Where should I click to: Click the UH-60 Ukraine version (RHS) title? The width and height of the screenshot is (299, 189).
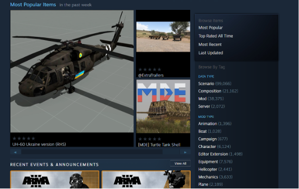(39, 144)
